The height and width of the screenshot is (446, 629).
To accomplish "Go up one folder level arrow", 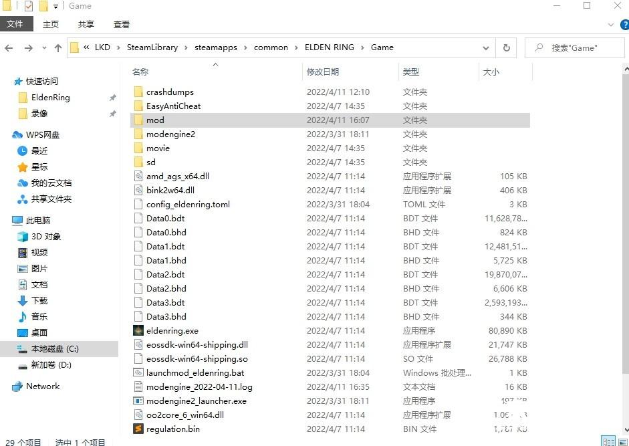I will pos(58,48).
